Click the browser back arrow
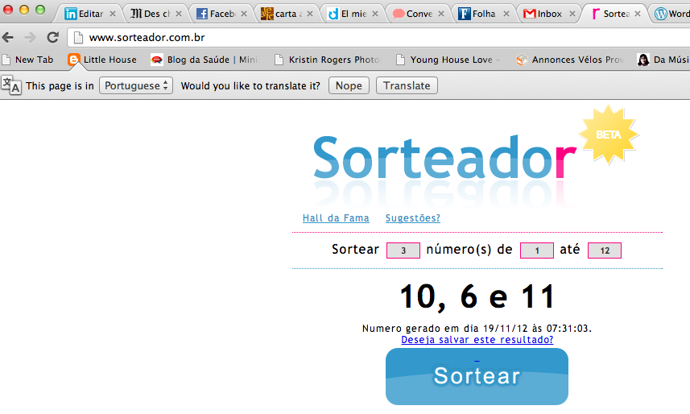The image size is (690, 414). [x=9, y=38]
